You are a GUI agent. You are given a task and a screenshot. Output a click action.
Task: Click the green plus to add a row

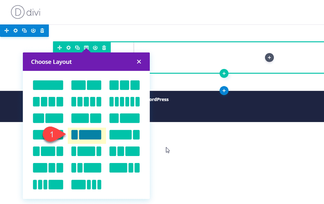tap(224, 73)
